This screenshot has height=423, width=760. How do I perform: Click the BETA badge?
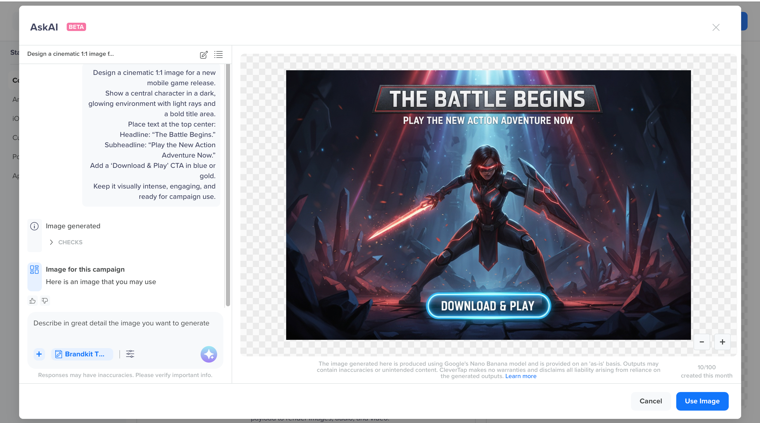point(76,27)
